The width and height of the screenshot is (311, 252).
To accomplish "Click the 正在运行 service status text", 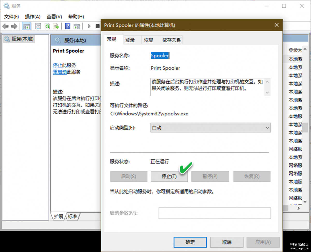I will pyautogui.click(x=160, y=161).
